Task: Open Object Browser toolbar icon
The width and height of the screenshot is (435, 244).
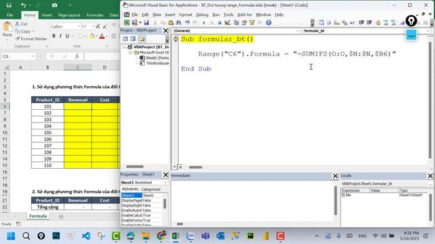Action: (252, 22)
